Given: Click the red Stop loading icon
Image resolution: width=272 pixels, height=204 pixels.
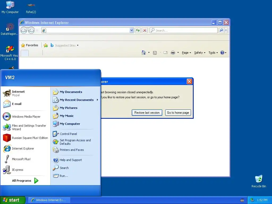Looking at the screenshot, I should click(x=145, y=30).
